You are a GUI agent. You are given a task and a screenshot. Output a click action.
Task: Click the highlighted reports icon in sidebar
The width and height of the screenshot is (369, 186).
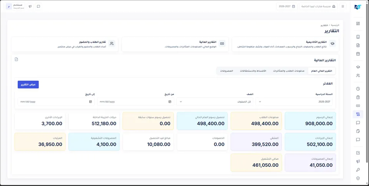click(358, 114)
